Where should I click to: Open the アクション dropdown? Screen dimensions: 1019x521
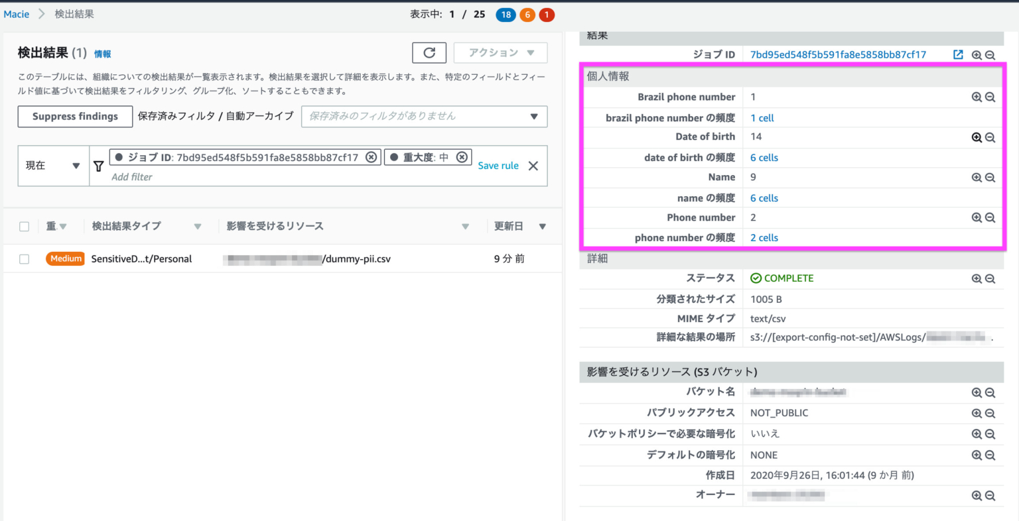(500, 52)
